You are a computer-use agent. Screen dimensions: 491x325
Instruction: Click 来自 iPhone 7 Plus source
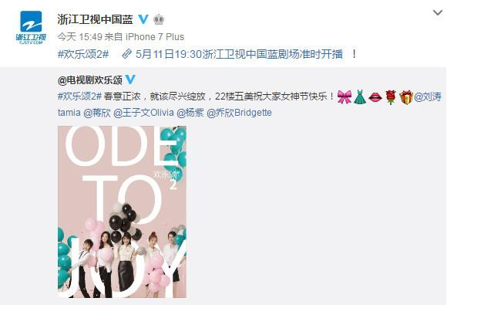coord(144,37)
